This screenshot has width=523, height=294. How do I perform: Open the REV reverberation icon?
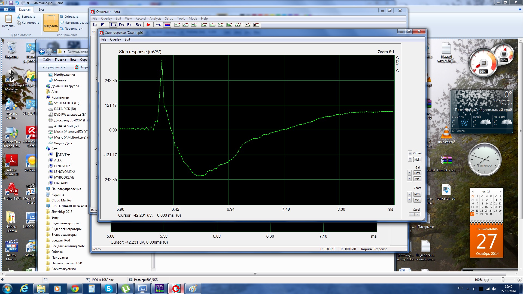tap(221, 25)
